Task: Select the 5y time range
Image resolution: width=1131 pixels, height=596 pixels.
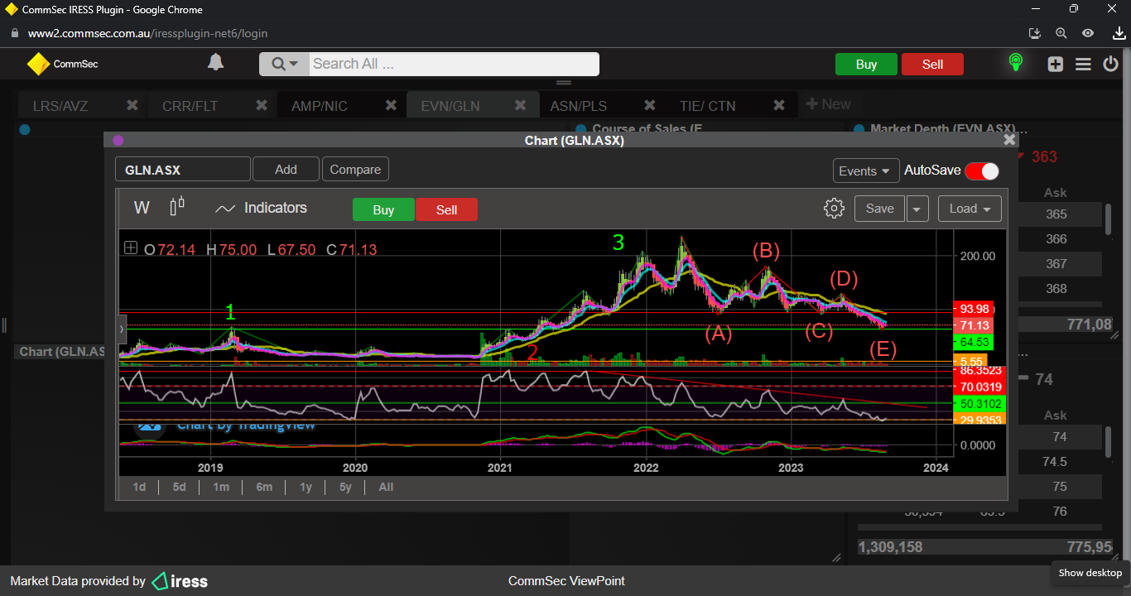Action: coord(345,487)
